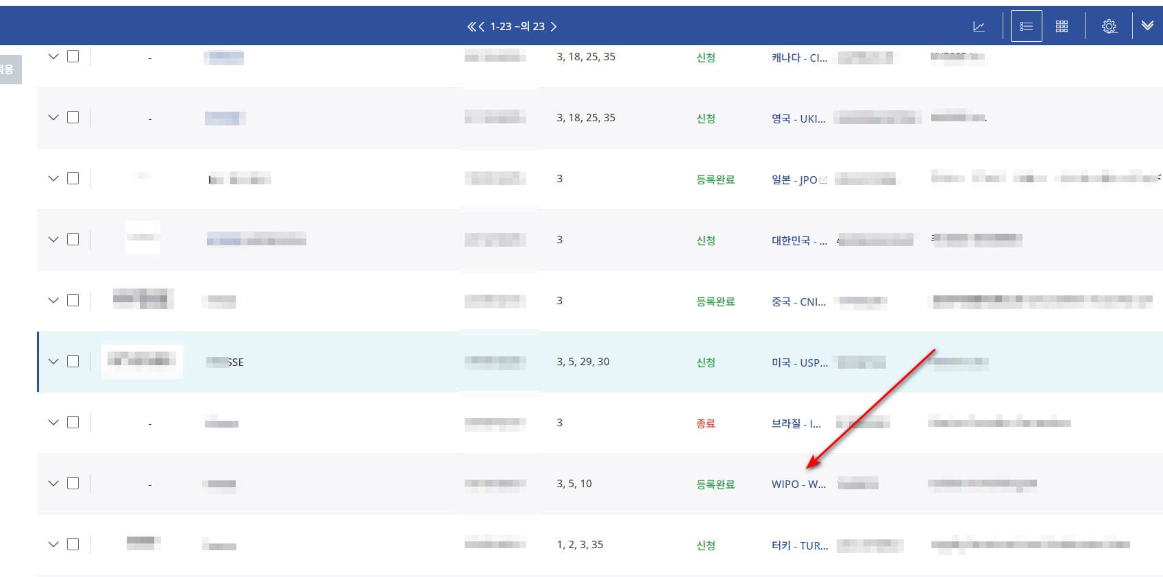Screen dimensions: 1163x577
Task: Mark the WIPO row checkbox
Action: point(73,483)
